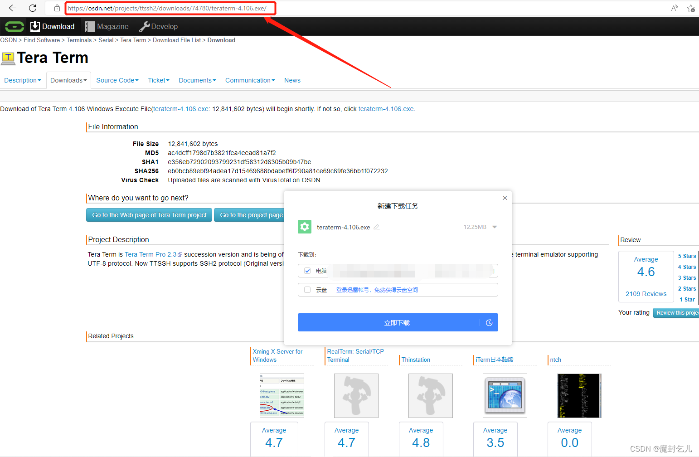Open Tera Term breadcrumb link
The width and height of the screenshot is (699, 457).
tap(133, 40)
